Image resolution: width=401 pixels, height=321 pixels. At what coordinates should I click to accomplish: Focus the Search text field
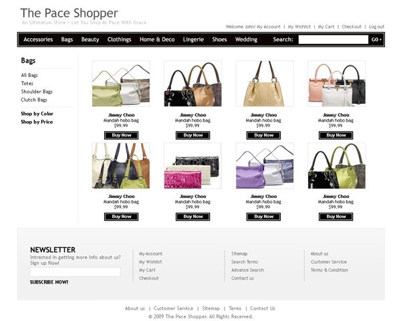click(x=333, y=39)
